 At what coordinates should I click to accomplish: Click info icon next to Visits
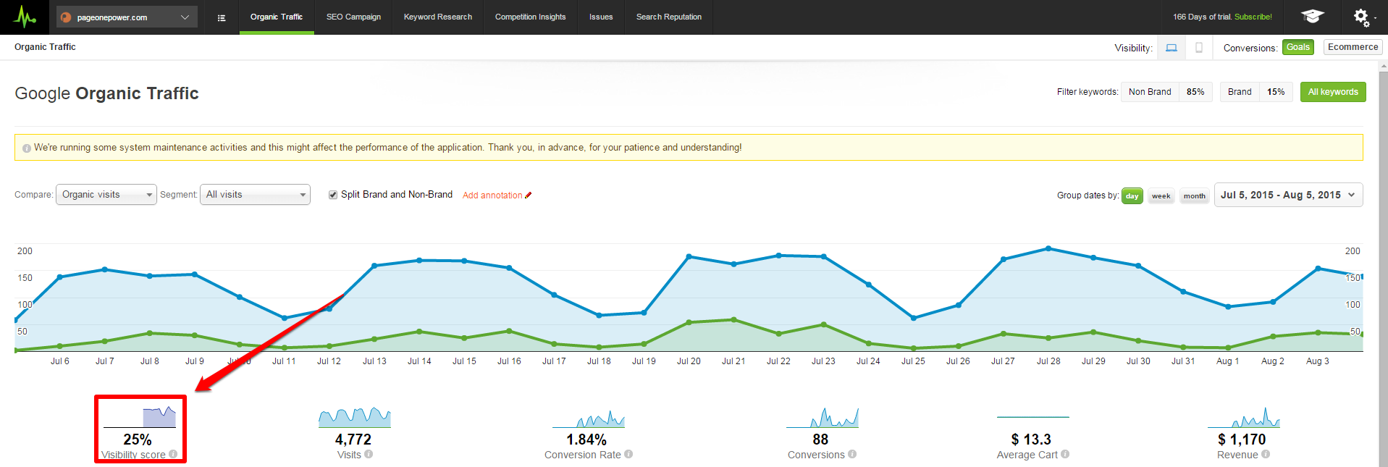click(369, 455)
